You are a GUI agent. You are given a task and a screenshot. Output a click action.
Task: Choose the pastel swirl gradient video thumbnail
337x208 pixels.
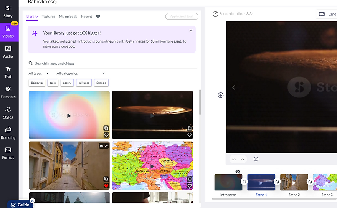pos(69,115)
